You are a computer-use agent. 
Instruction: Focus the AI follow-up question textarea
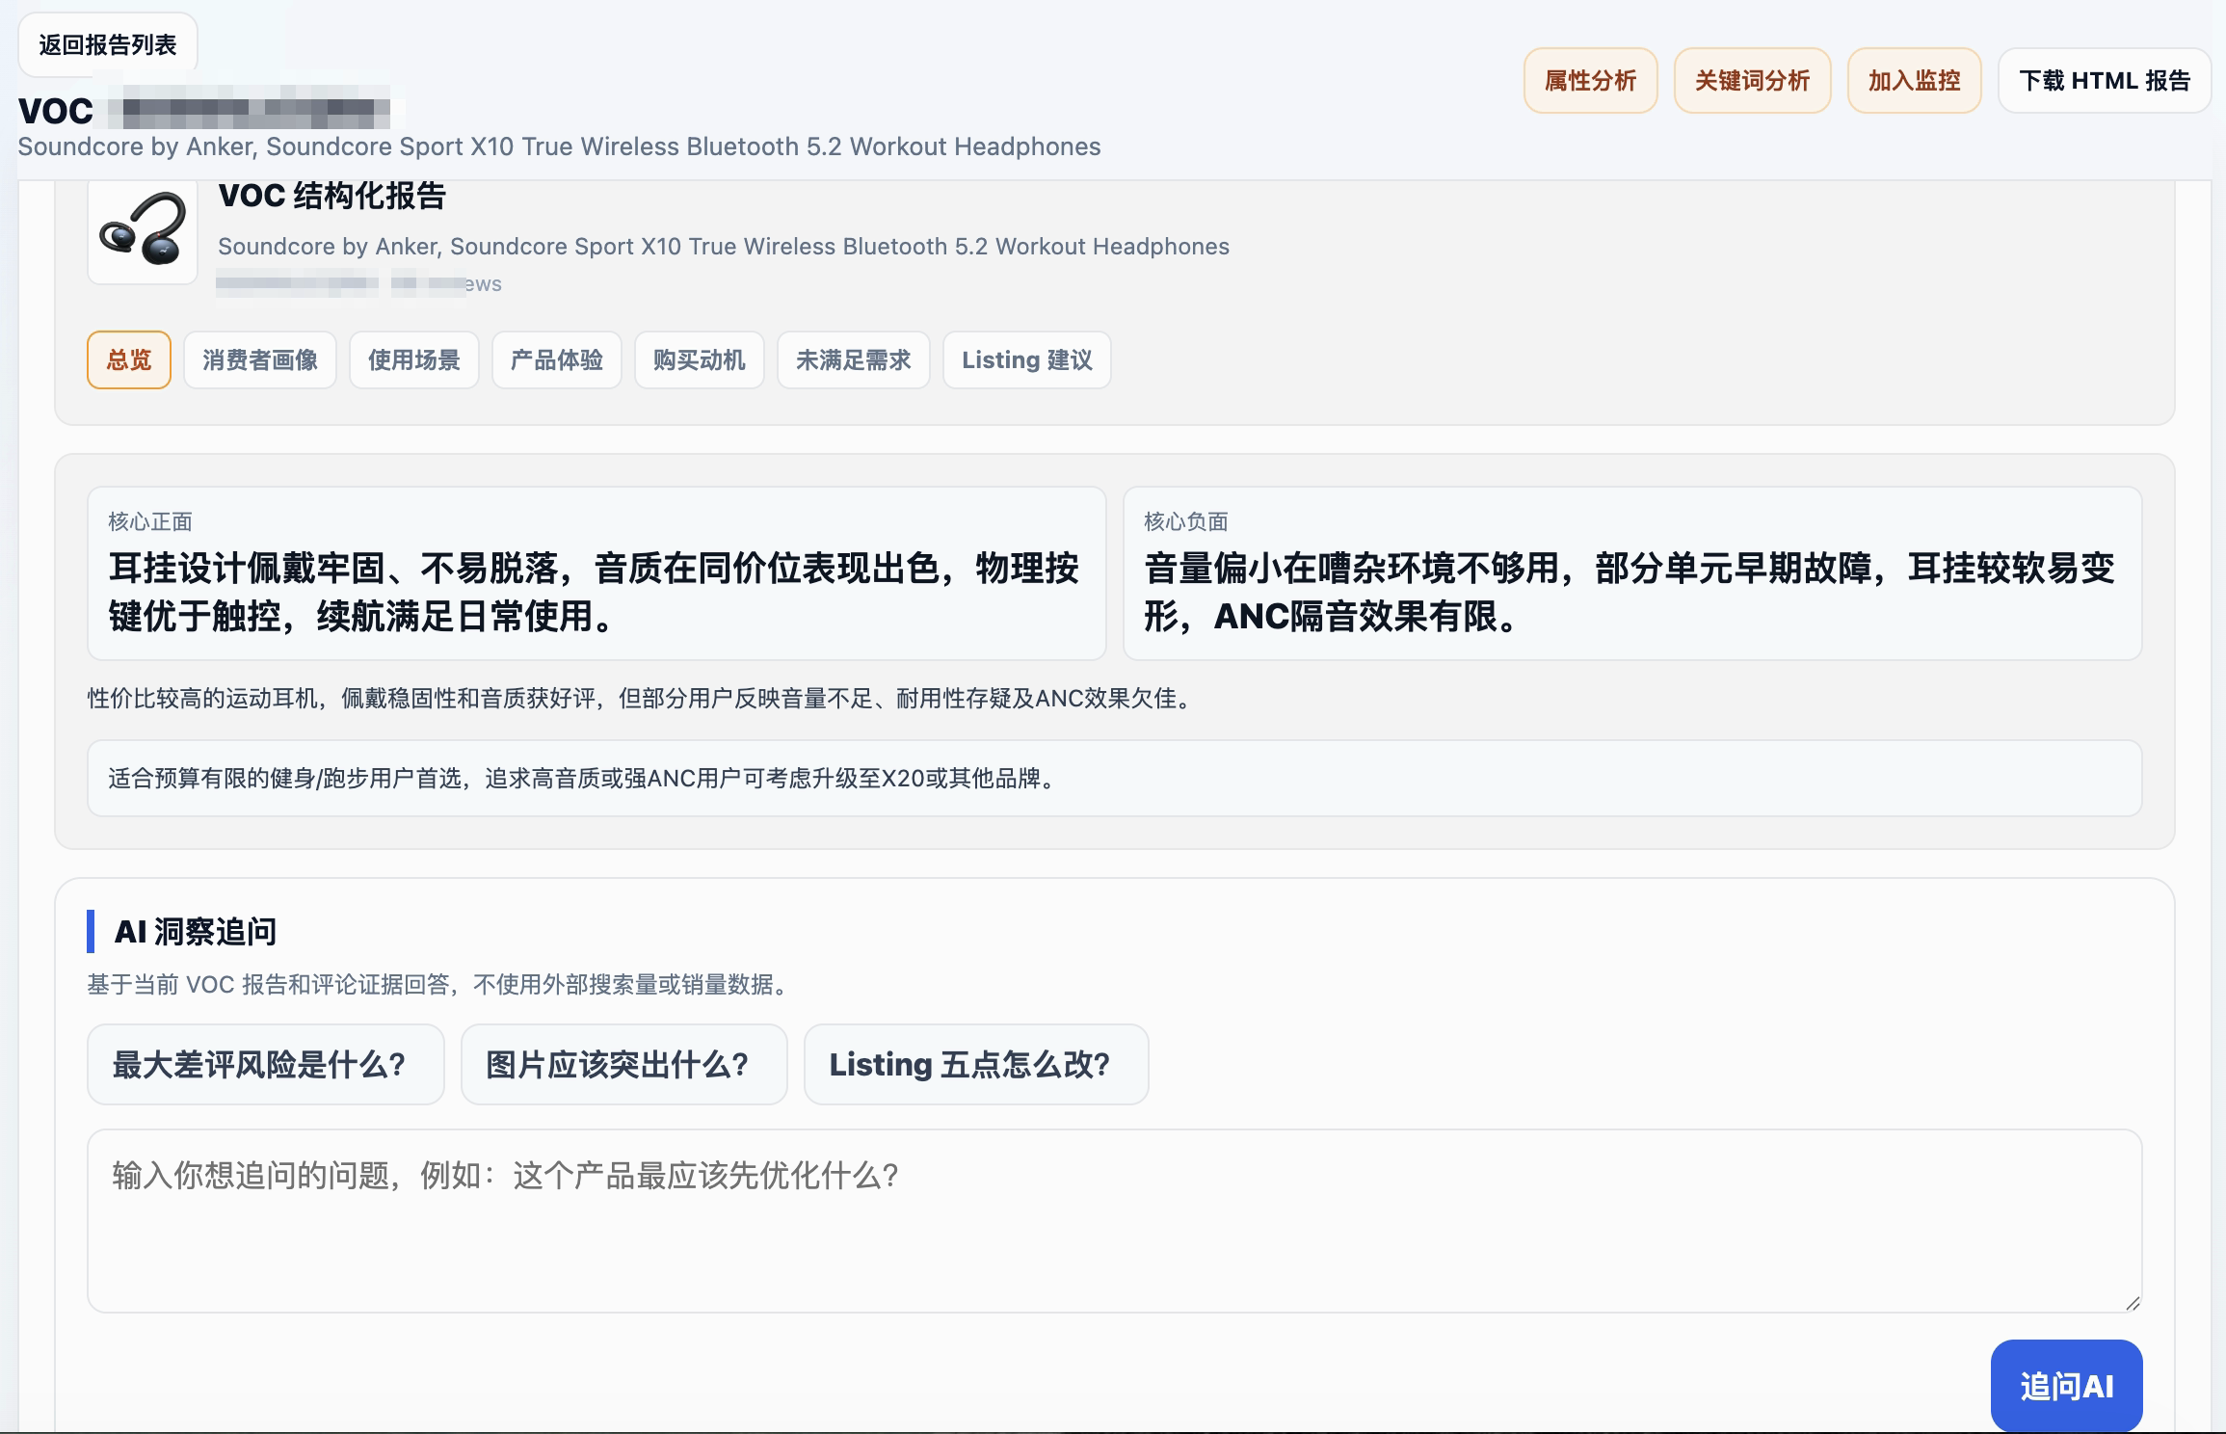1115,1221
